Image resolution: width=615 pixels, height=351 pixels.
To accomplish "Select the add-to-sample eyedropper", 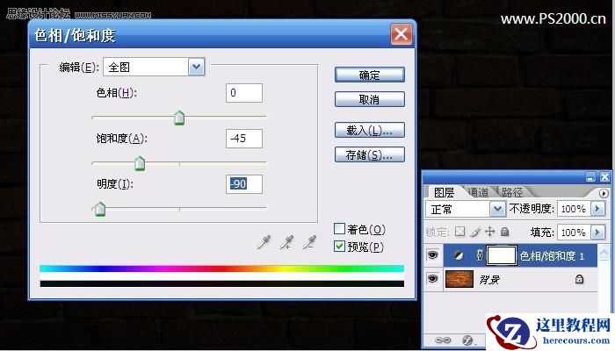I will pos(286,242).
